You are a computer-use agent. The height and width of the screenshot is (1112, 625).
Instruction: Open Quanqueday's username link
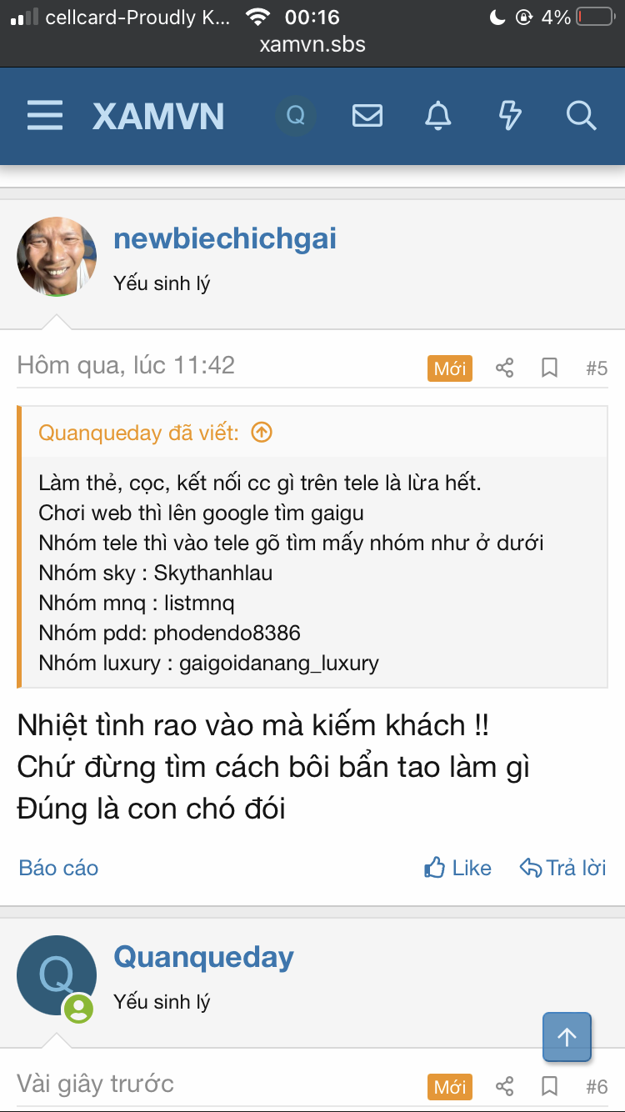click(203, 957)
